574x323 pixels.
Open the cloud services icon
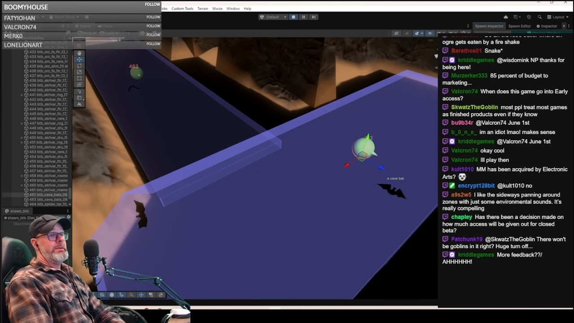point(506,17)
